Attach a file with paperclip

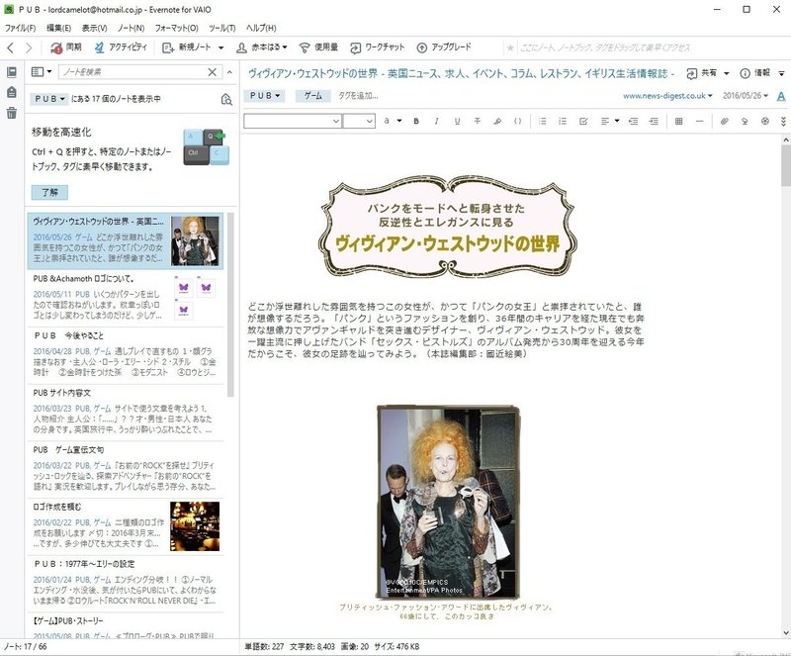(725, 121)
